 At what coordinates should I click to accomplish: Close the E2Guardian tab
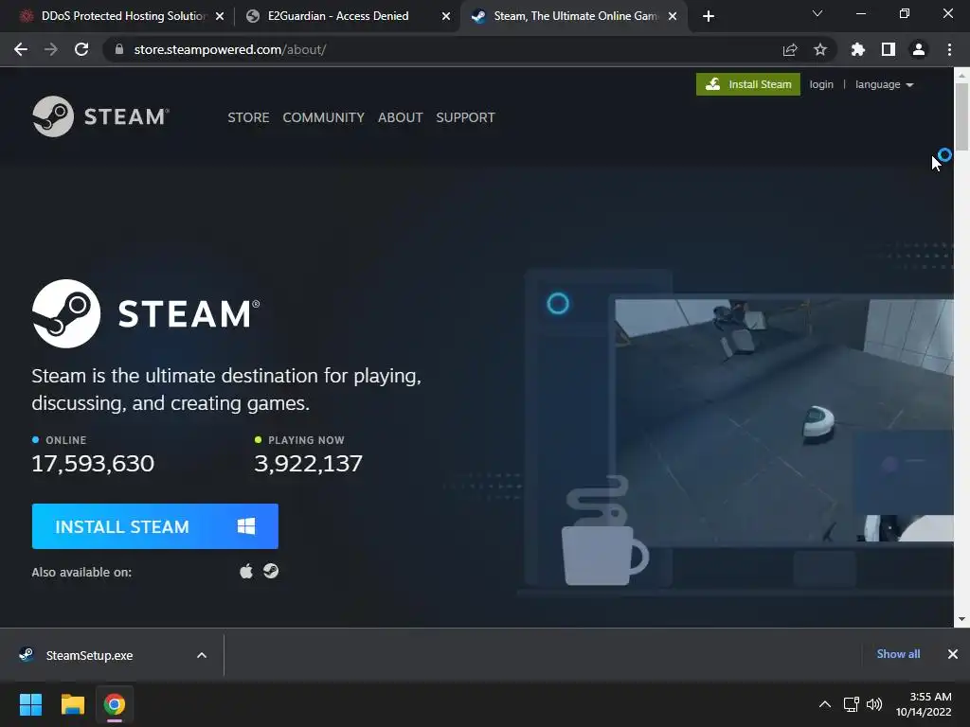pyautogui.click(x=446, y=16)
